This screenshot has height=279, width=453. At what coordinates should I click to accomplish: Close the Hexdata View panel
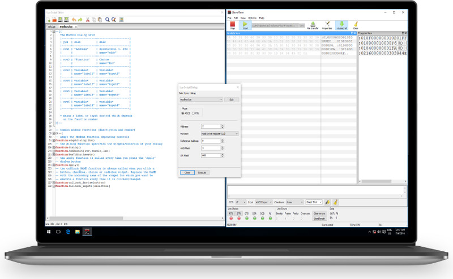click(x=355, y=33)
